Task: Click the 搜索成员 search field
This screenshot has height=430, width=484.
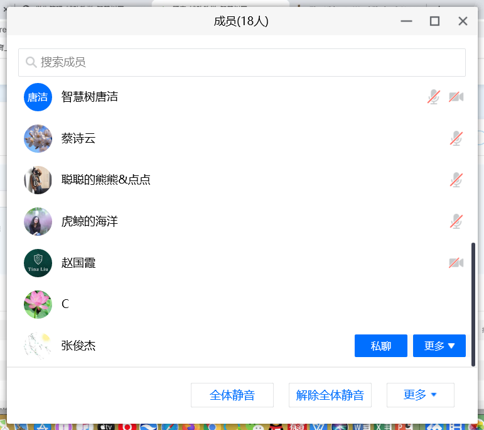Action: point(245,62)
